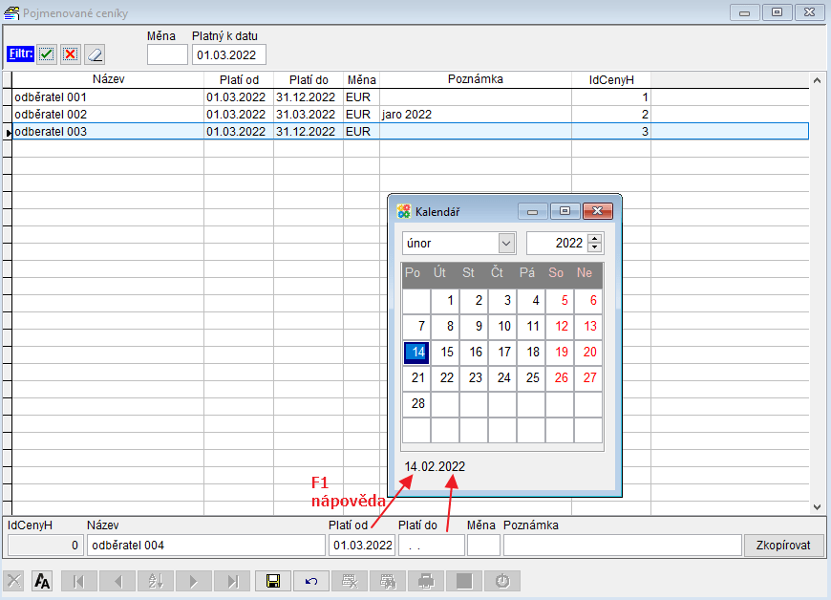Print with the printer icon
Image resolution: width=831 pixels, height=600 pixels.
[426, 581]
